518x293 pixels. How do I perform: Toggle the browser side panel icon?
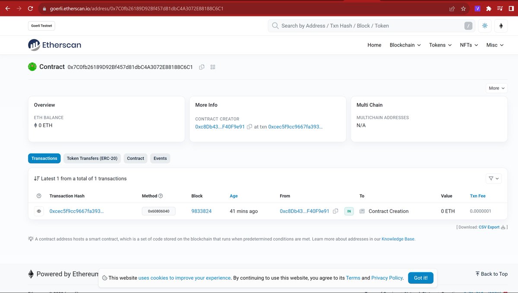click(x=511, y=9)
